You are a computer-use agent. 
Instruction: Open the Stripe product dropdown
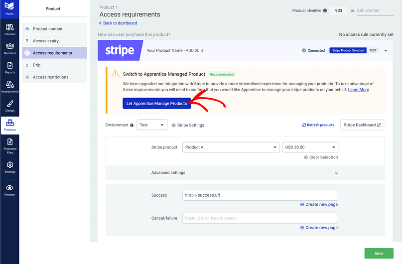231,147
